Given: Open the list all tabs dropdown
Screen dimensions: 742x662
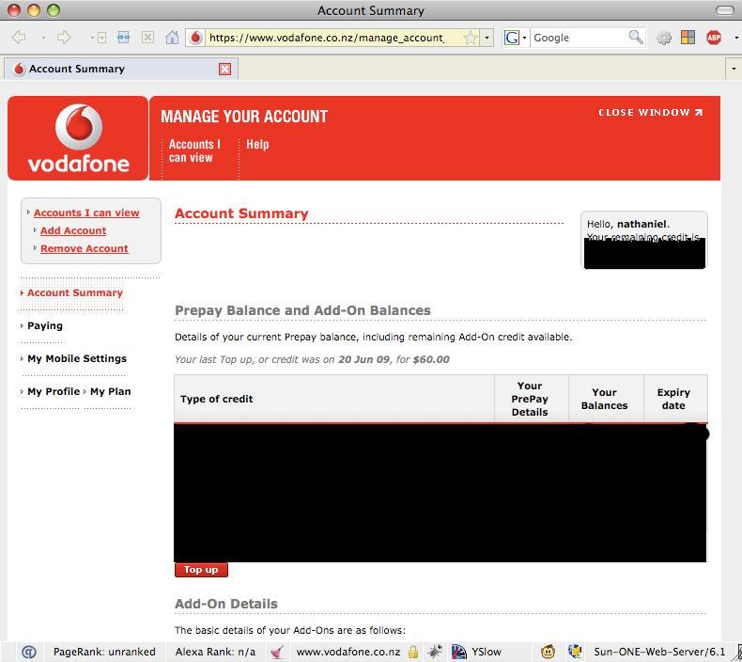Looking at the screenshot, I should point(734,70).
